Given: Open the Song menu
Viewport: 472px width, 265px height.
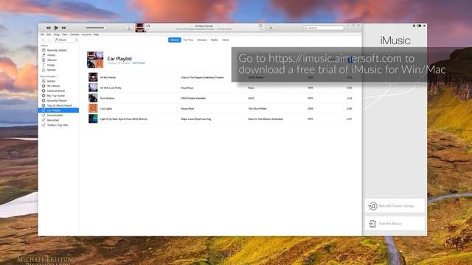Looking at the screenshot, I should 57,35.
